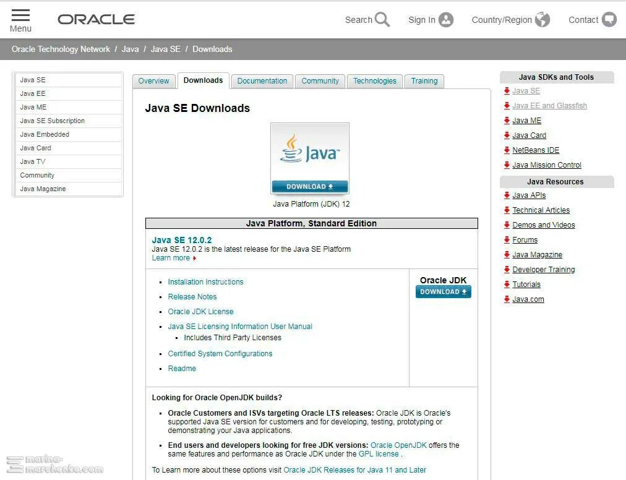Open the Java Mission Control text link
This screenshot has width=626, height=480.
(547, 165)
